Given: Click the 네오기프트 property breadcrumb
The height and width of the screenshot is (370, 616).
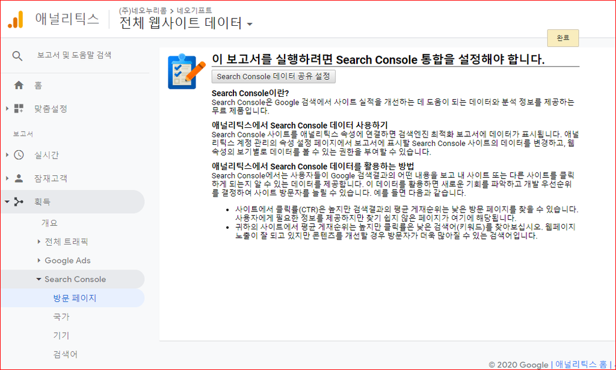Looking at the screenshot, I should pyautogui.click(x=194, y=11).
